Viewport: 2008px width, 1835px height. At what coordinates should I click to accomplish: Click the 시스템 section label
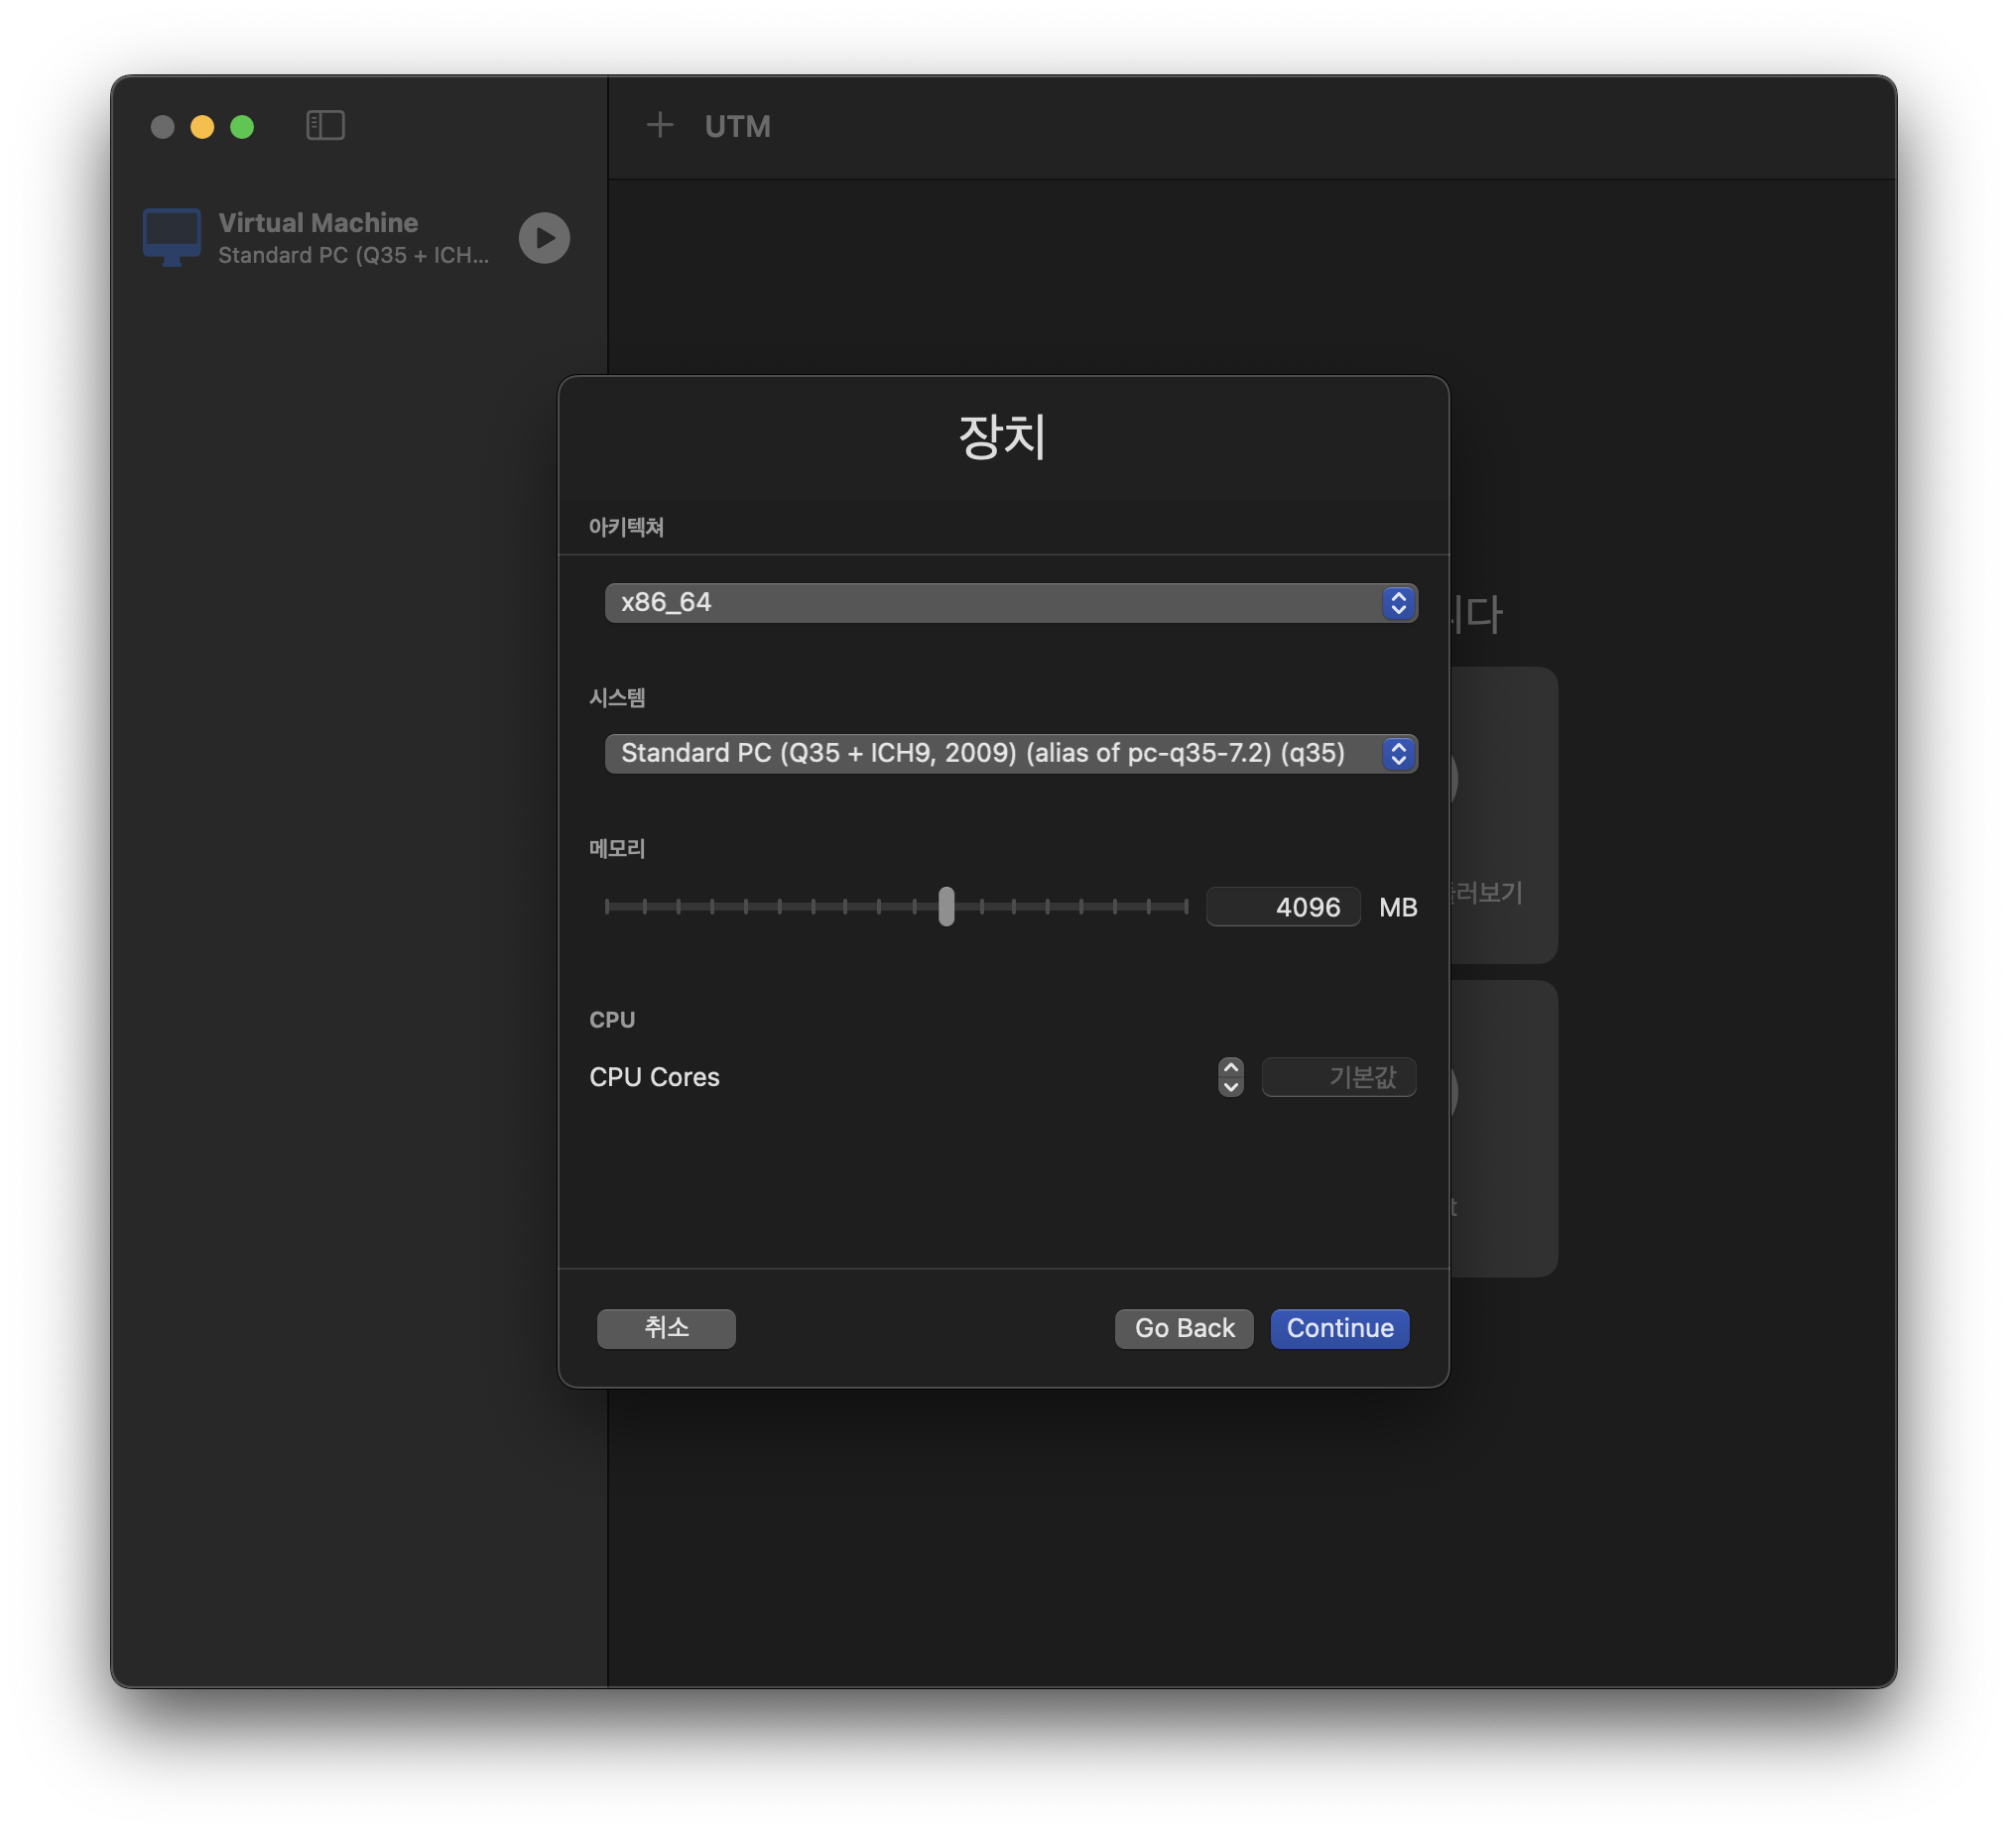coord(616,697)
